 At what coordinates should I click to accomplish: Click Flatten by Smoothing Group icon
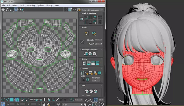[x=91, y=73]
